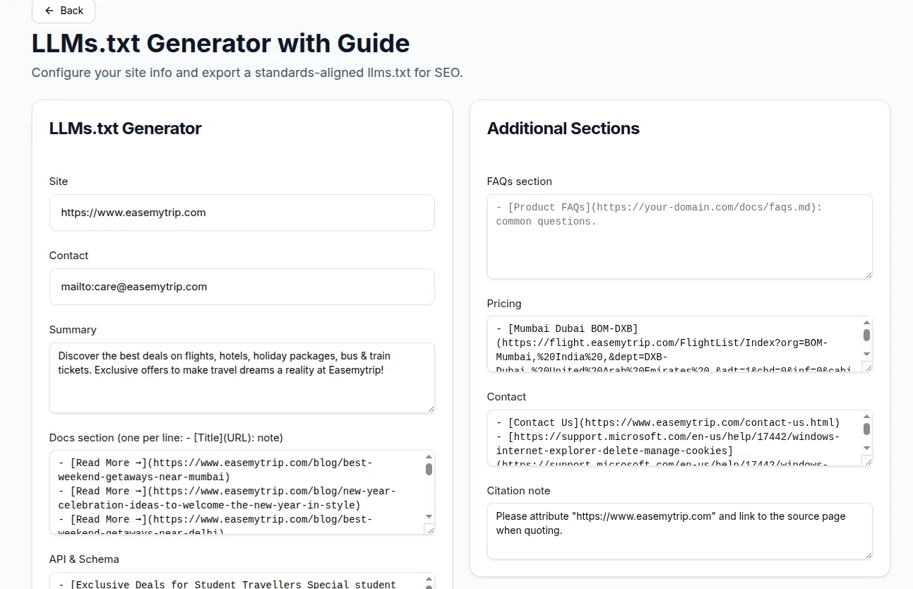This screenshot has height=589, width=913.
Task: Click inside the Citation note text area
Action: pos(679,531)
